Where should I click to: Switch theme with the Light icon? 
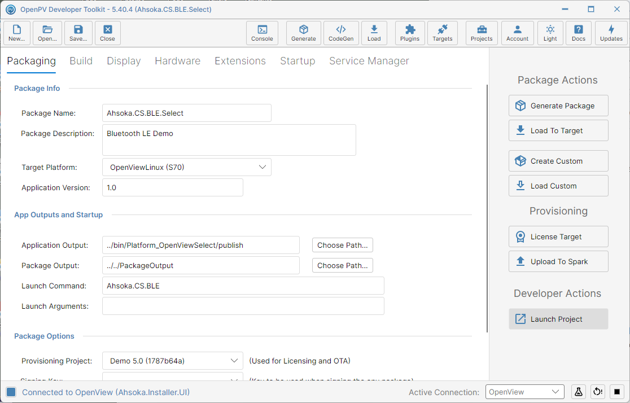click(x=550, y=33)
